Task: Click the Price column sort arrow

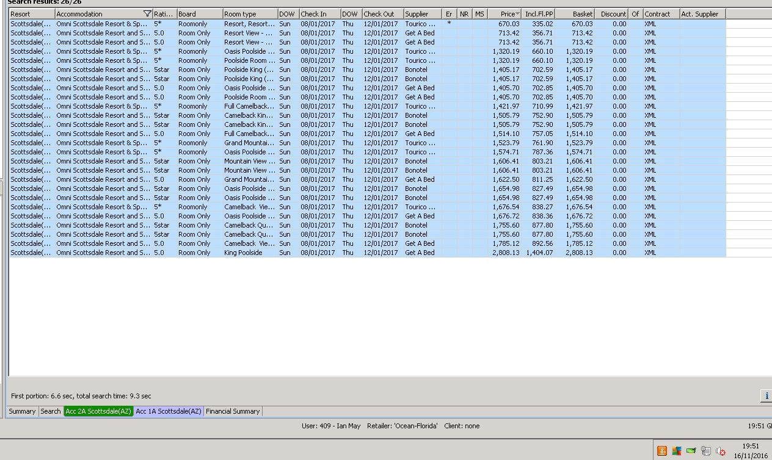Action: 518,14
